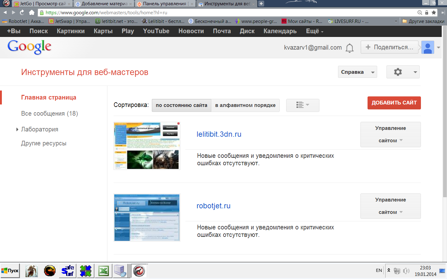447x279 pixels.
Task: Click the browser address bar URL
Action: (x=106, y=13)
